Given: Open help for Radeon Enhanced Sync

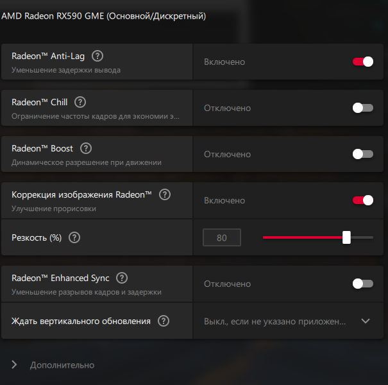Looking at the screenshot, I should pos(122,278).
